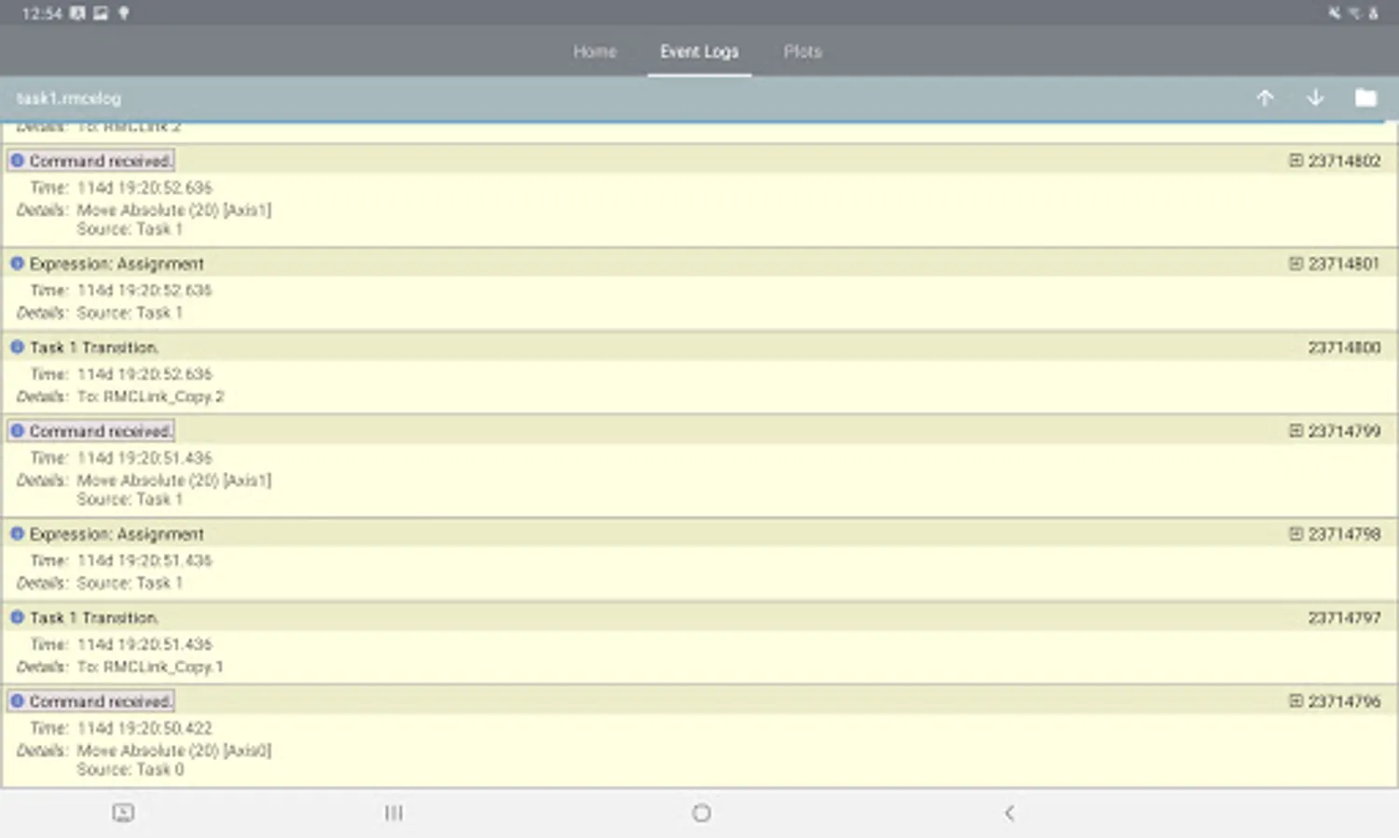Select Expression: Assignment header for entry 23714801
This screenshot has height=838, width=1399.
(x=117, y=264)
